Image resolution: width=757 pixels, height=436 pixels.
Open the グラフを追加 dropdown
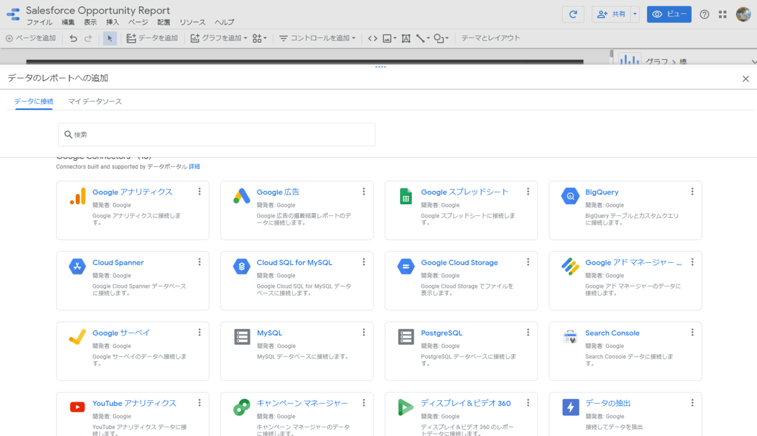pos(219,38)
